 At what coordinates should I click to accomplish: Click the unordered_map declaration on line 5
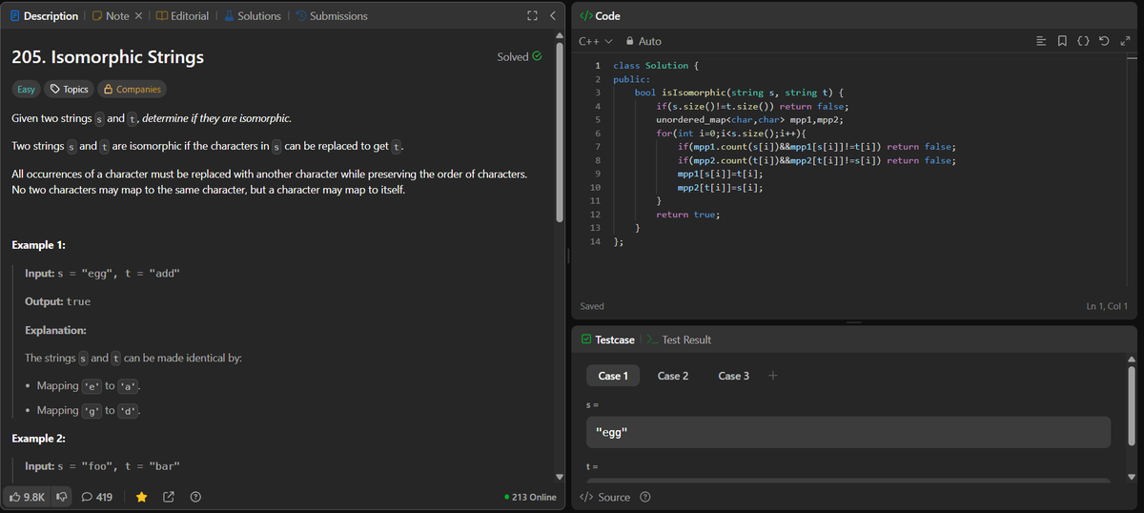(x=749, y=120)
